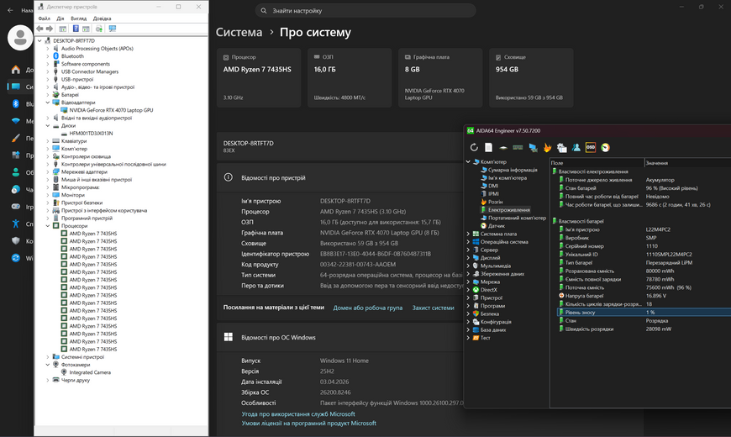
Task: Click the Accessibility figure icon in Settings sidebar
Action: 16,224
